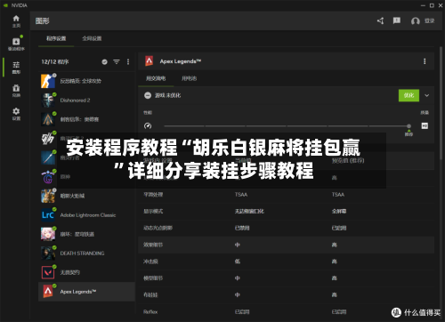The width and height of the screenshot is (445, 322).
Task: Click the refresh icon beside 12/12 programs
Action: tap(104, 61)
